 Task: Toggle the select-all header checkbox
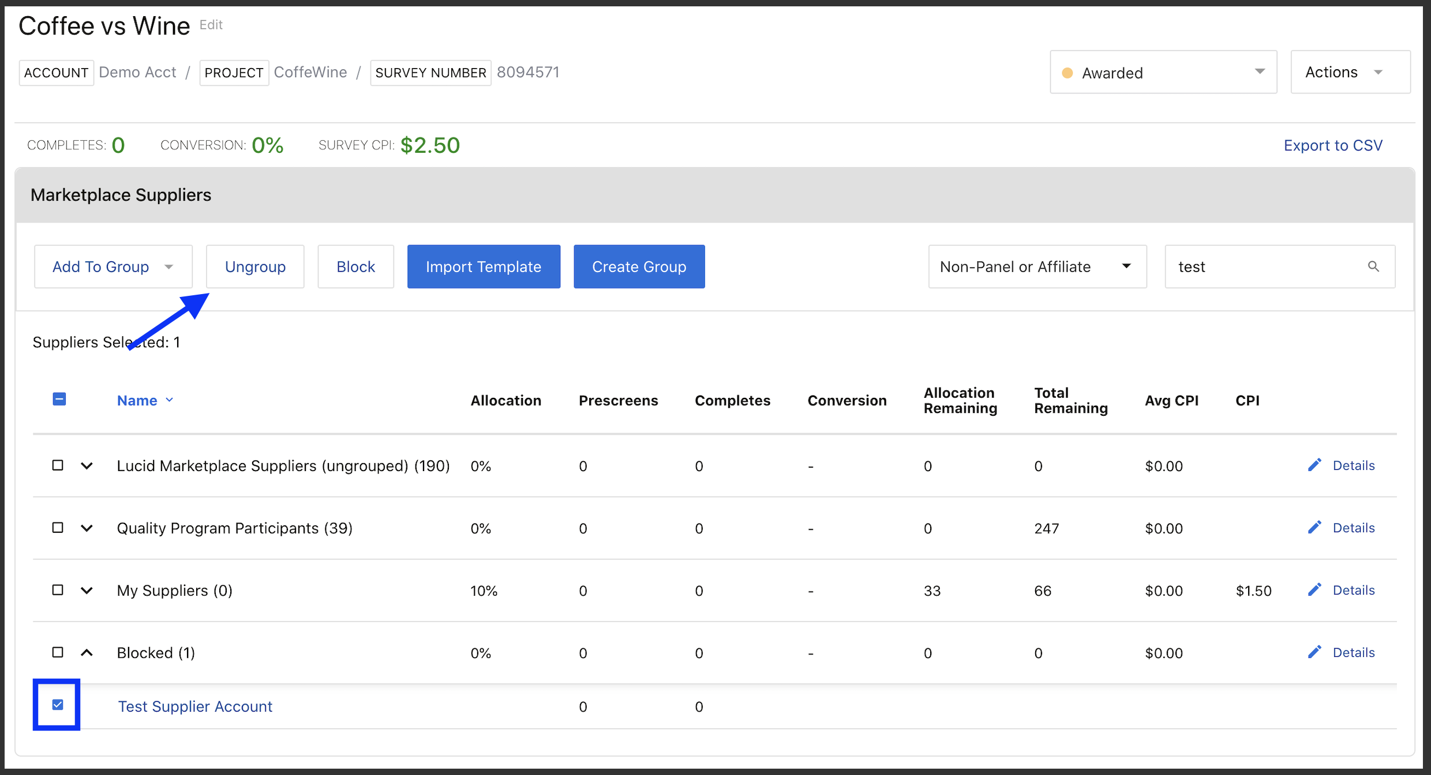59,399
